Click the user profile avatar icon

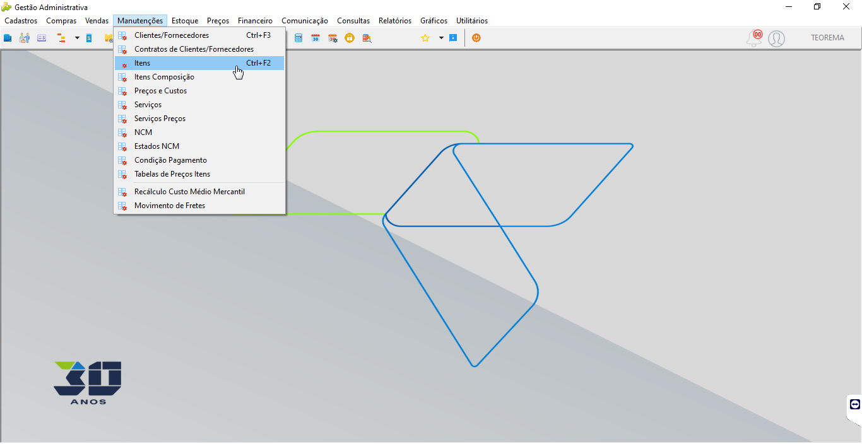[776, 38]
